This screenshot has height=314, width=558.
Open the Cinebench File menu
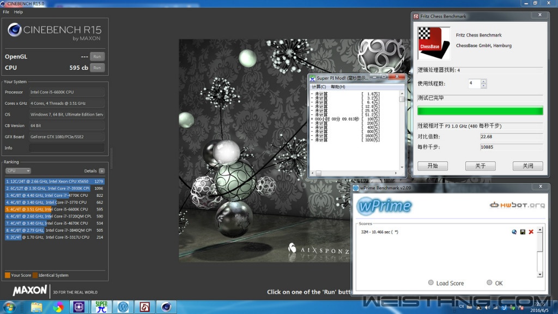pyautogui.click(x=6, y=12)
